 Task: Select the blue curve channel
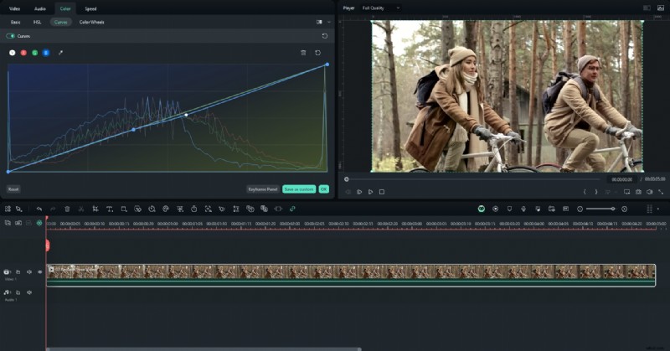pos(46,53)
